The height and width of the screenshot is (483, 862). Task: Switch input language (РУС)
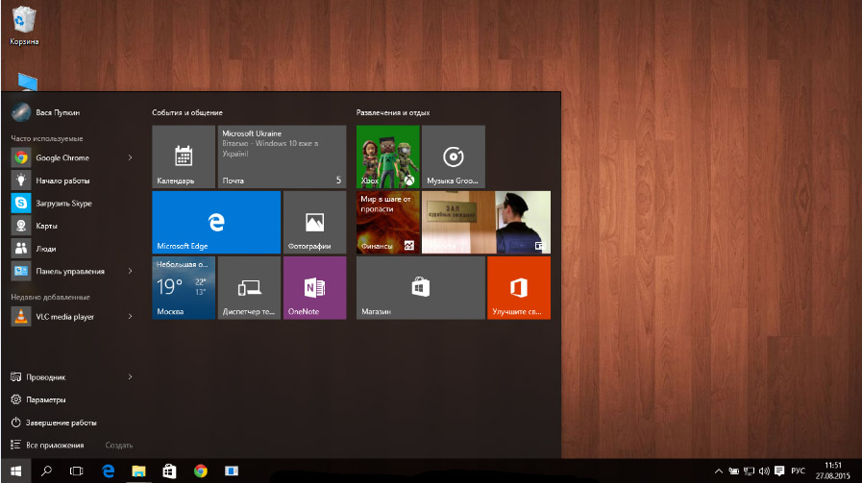(798, 471)
